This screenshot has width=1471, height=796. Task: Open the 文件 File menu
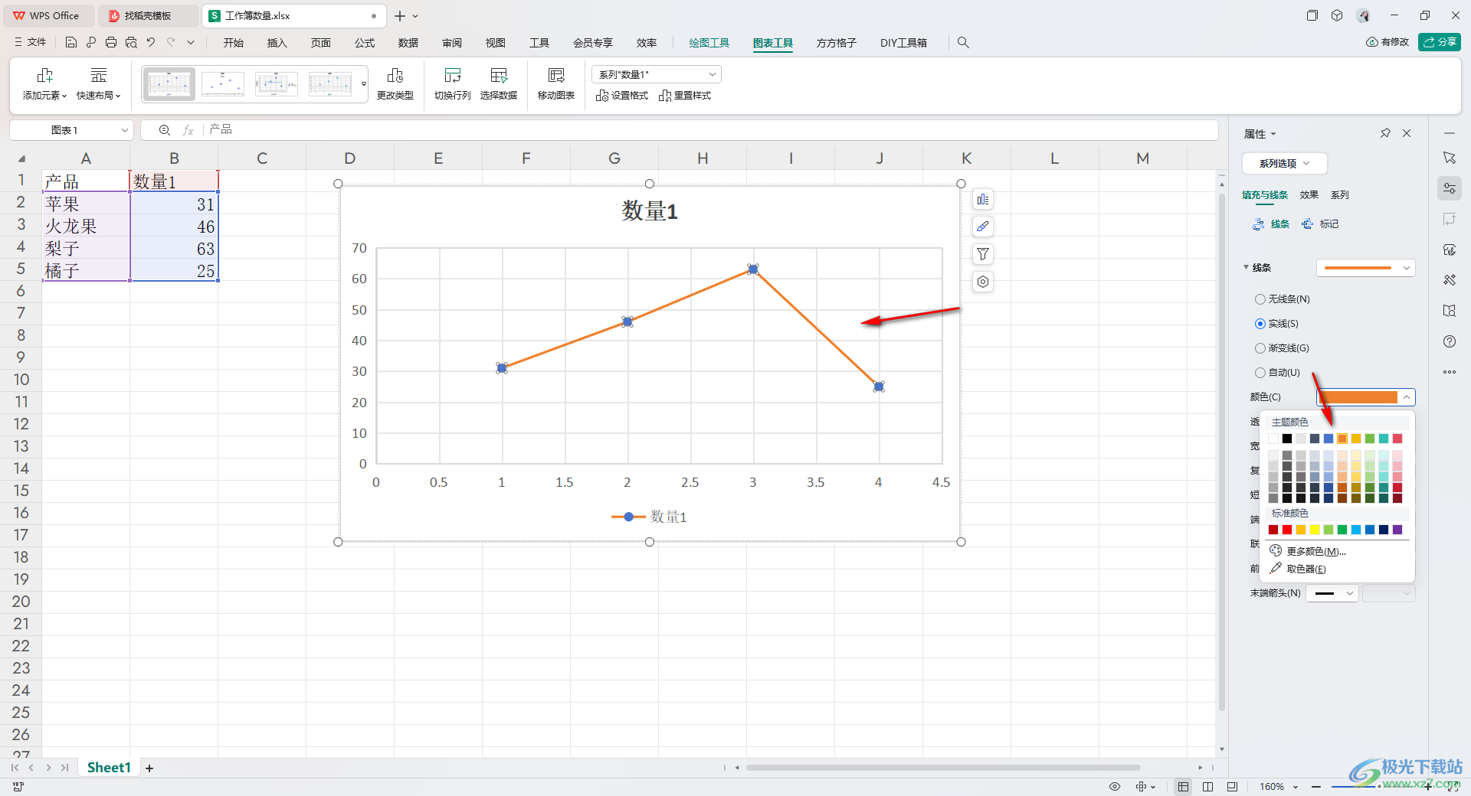[31, 43]
